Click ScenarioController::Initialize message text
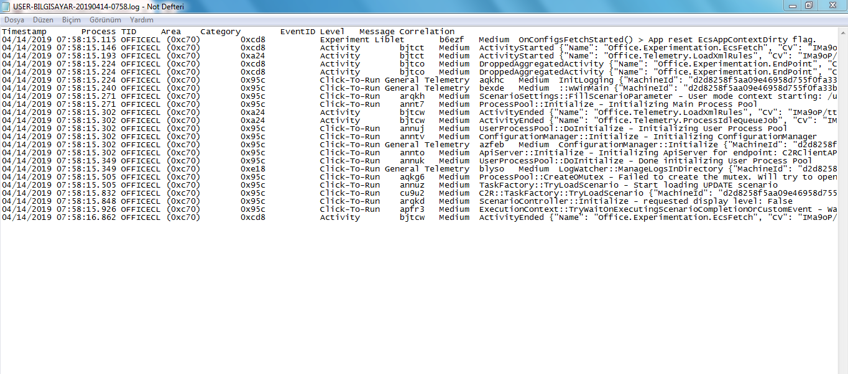Screen dimensions: 848x374 [x=636, y=201]
